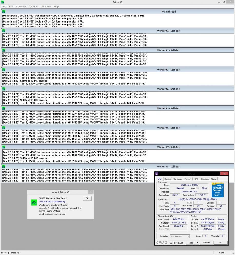Click the Worker #7 window icon
Screen dimensions: 235x255
tap(4, 147)
